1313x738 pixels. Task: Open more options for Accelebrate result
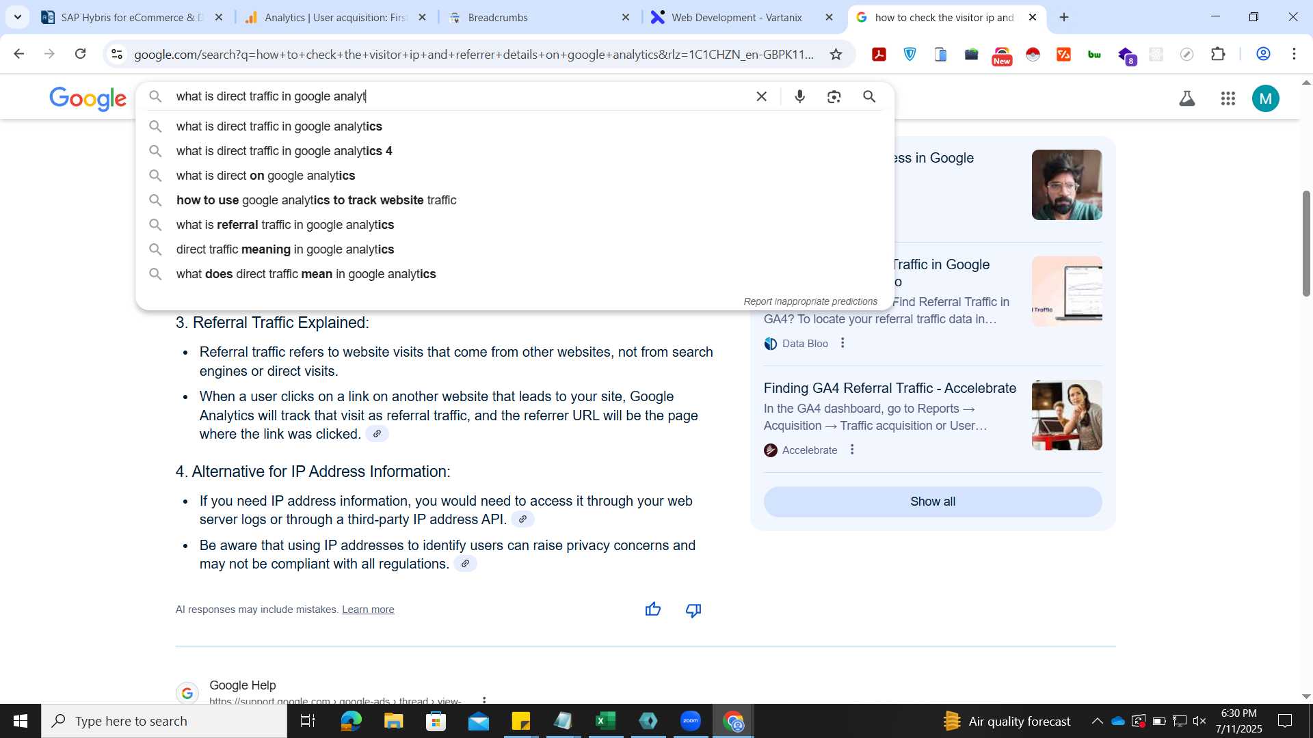pos(852,450)
